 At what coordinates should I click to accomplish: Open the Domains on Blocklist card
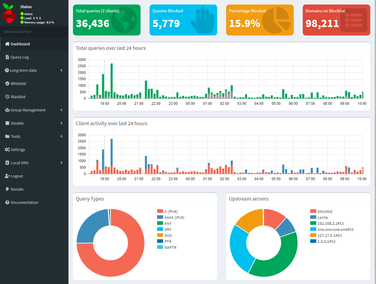336,20
